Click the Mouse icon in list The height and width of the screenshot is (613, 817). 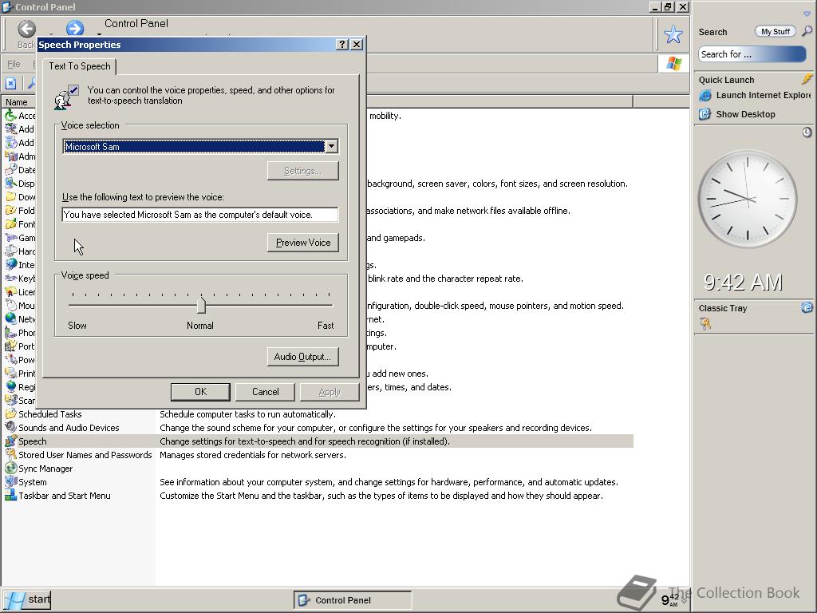tap(10, 305)
